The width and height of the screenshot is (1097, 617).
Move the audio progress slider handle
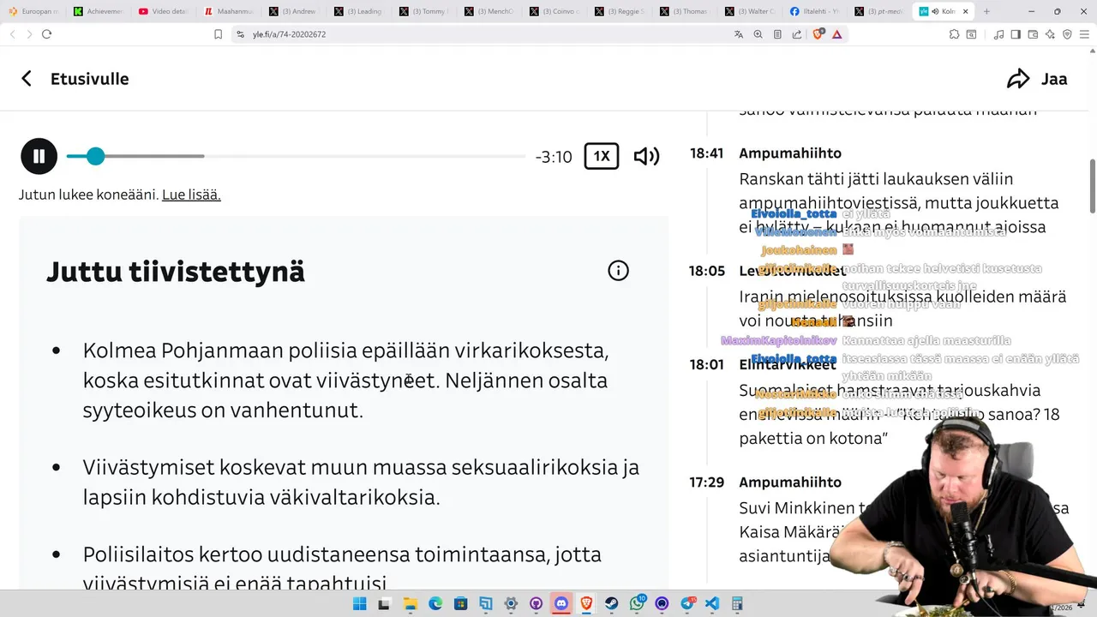[x=95, y=156]
